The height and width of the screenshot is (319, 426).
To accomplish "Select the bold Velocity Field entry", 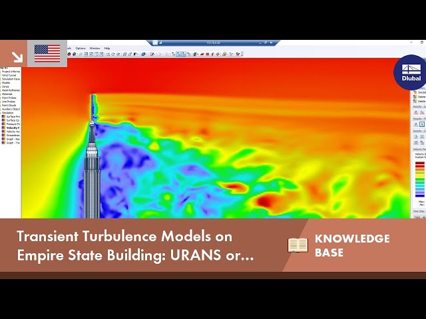I will coord(13,128).
